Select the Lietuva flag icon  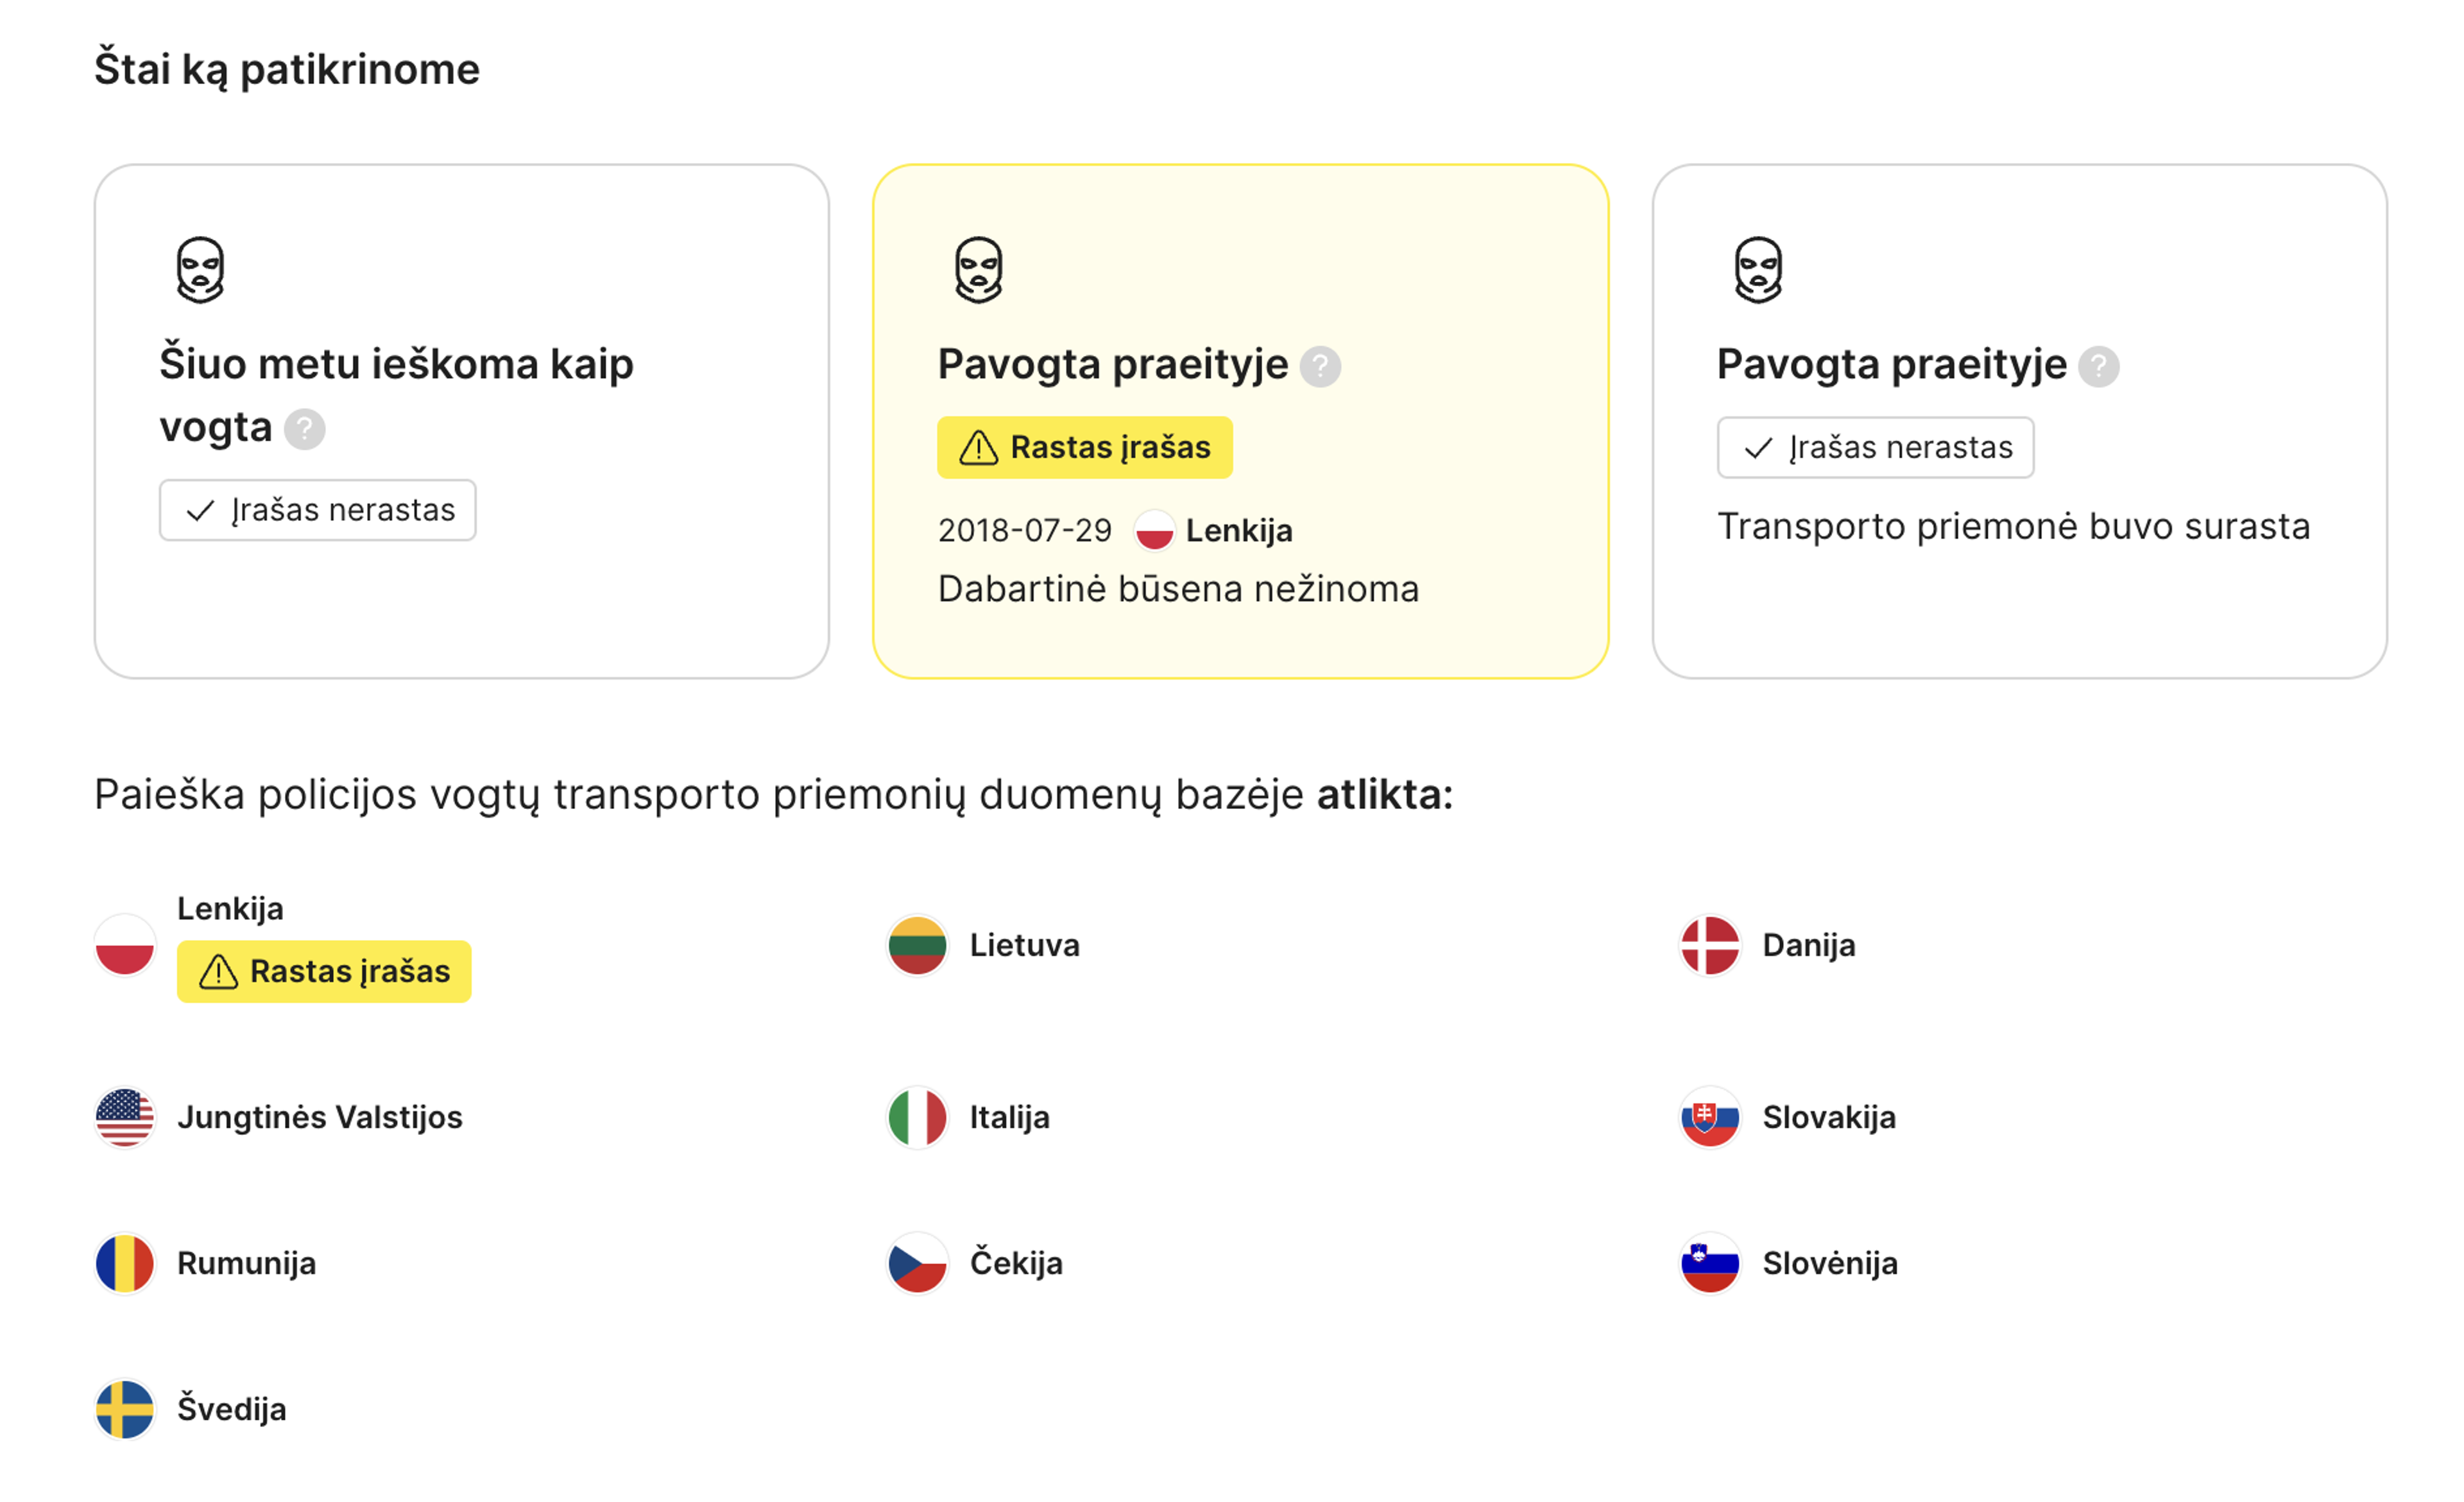point(917,946)
